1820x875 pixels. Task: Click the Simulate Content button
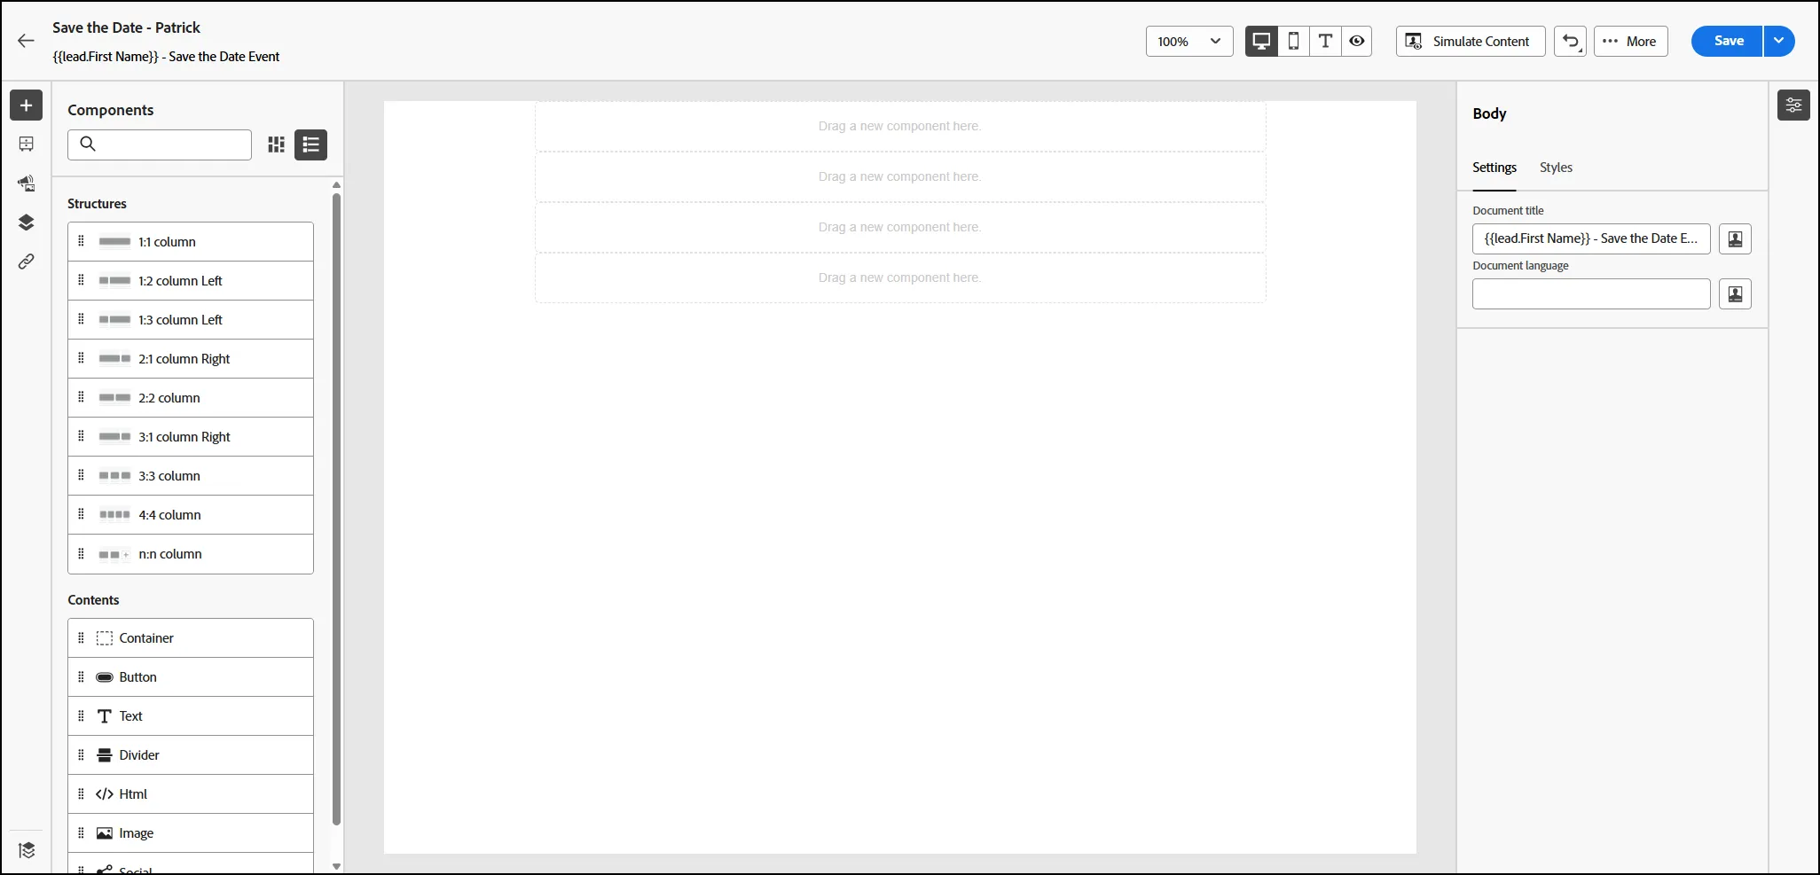click(x=1471, y=42)
